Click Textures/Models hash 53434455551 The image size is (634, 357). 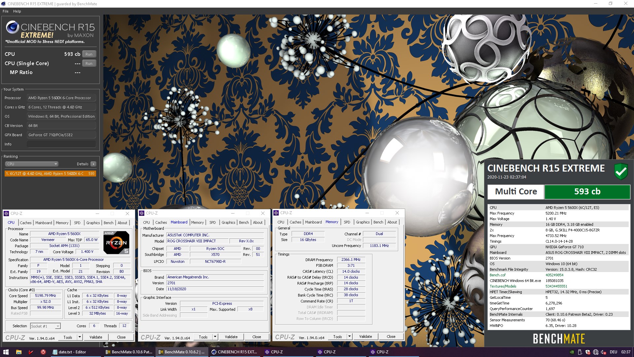click(556, 286)
